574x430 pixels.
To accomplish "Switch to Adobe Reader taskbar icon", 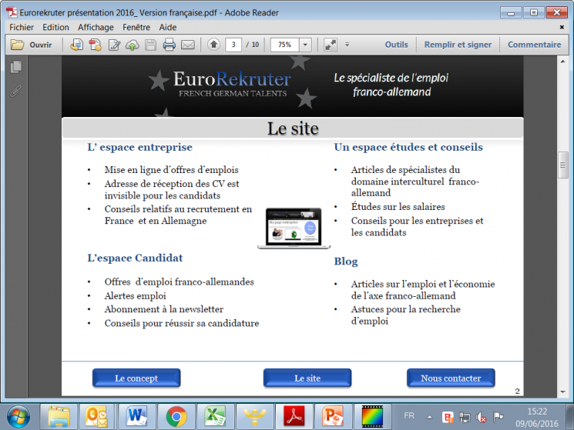I will [x=294, y=417].
